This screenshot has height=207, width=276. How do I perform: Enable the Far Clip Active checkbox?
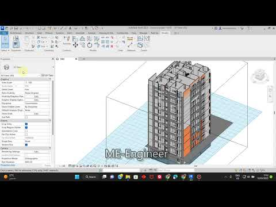click(26, 135)
